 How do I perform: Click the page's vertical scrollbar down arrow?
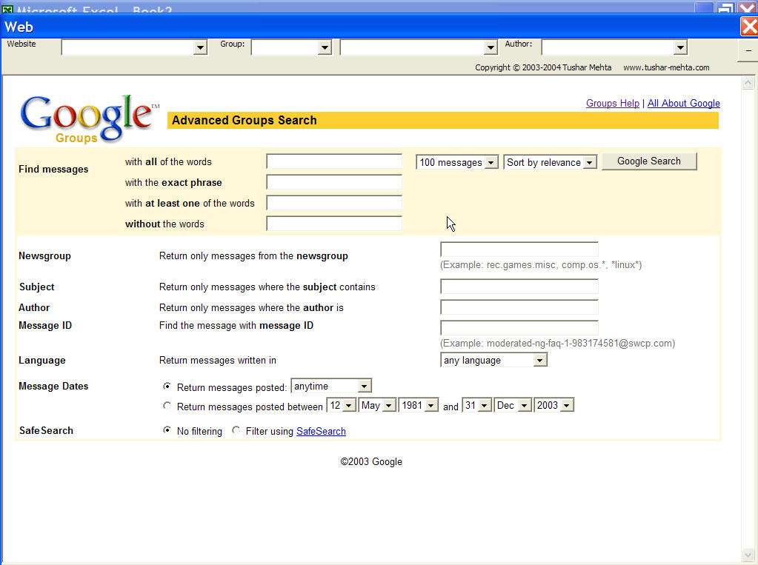[x=748, y=555]
